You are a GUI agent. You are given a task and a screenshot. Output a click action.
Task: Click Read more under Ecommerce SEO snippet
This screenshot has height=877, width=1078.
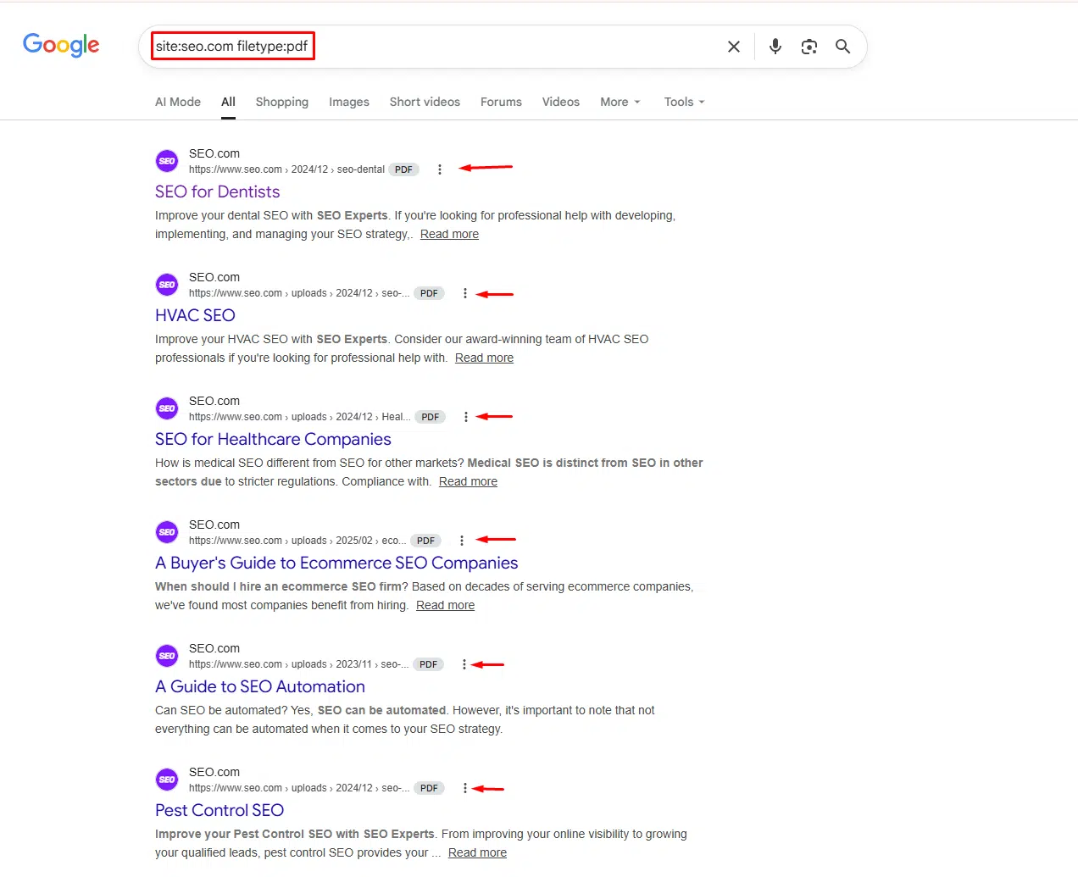click(x=445, y=605)
